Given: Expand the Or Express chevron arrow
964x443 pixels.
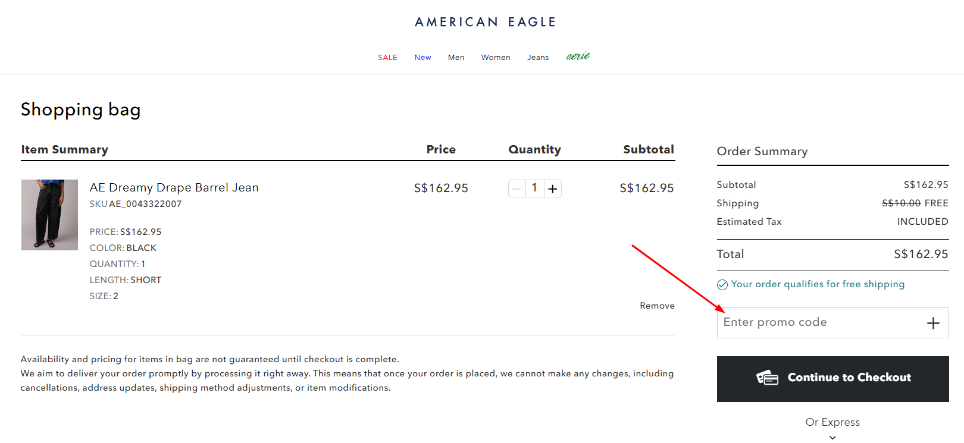Looking at the screenshot, I should 832,438.
